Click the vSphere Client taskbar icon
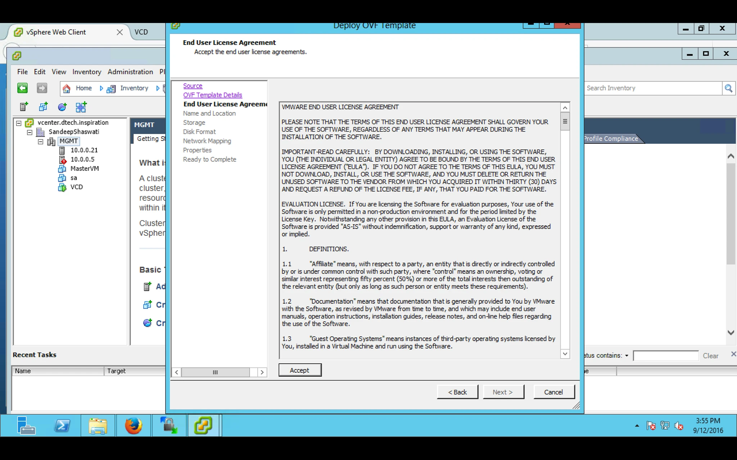The image size is (737, 460). [203, 426]
